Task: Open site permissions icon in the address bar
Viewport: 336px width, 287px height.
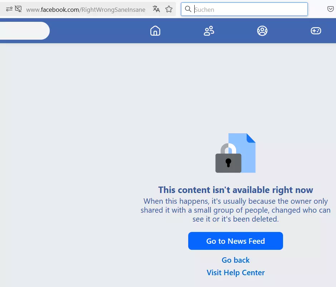Action: 9,9
